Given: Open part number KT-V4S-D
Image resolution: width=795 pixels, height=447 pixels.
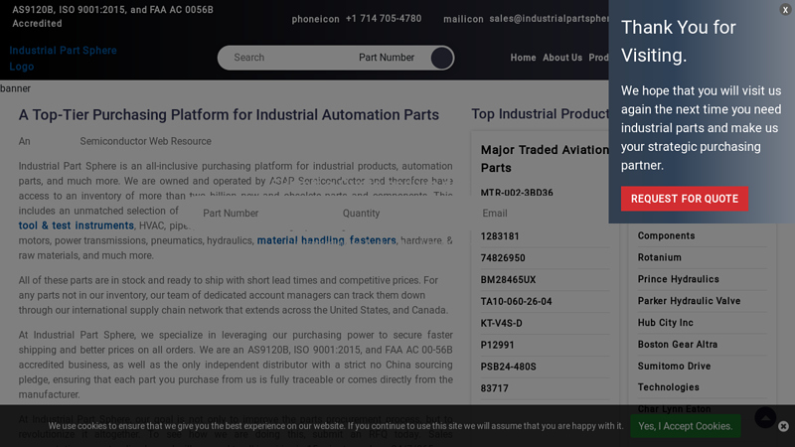Looking at the screenshot, I should 501,324.
